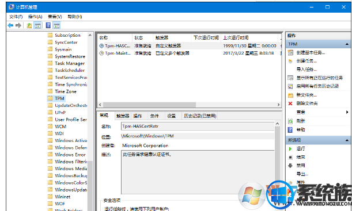Switch to the 设置 tab

coord(171,116)
